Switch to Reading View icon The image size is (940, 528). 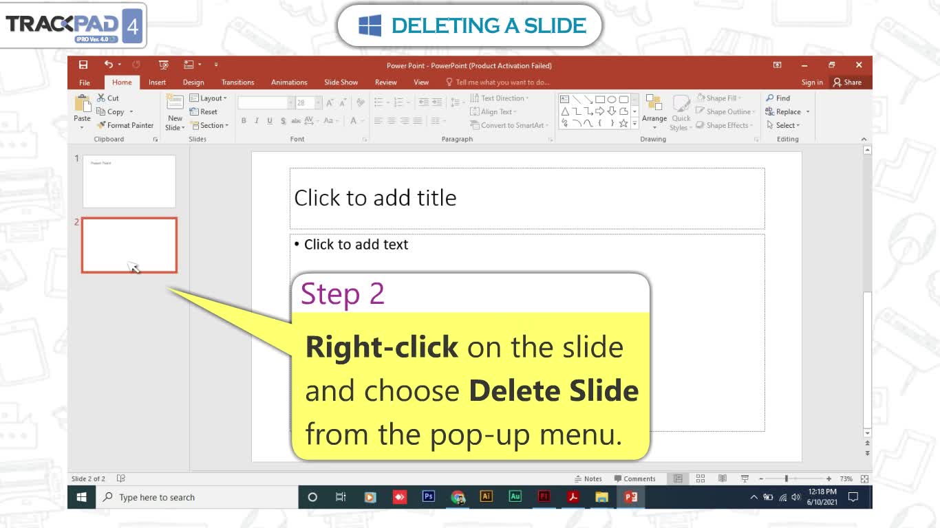click(723, 478)
